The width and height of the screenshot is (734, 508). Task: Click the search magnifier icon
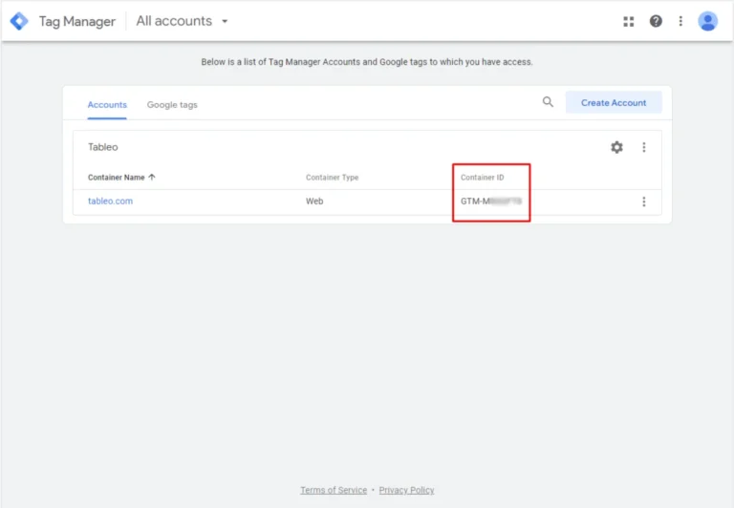tap(548, 102)
